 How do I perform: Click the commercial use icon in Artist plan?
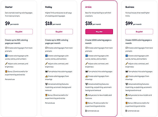click(x=86, y=111)
